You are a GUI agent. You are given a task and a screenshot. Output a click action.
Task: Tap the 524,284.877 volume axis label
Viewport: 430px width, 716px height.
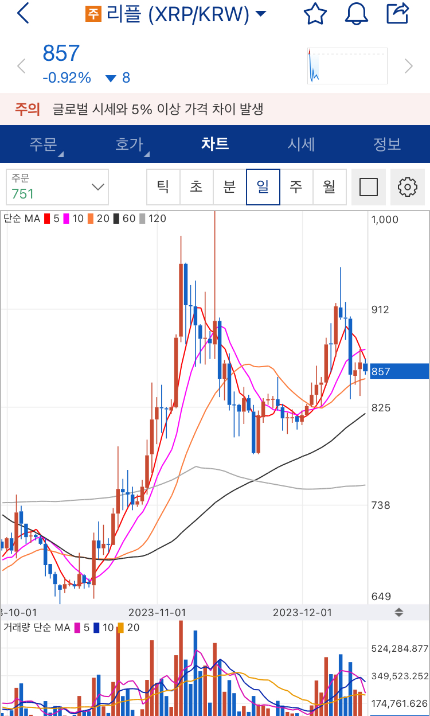tap(400, 648)
